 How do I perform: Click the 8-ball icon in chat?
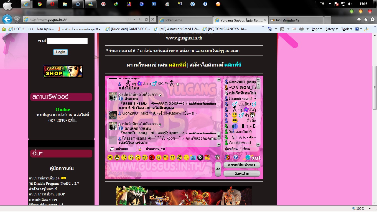pyautogui.click(x=200, y=158)
